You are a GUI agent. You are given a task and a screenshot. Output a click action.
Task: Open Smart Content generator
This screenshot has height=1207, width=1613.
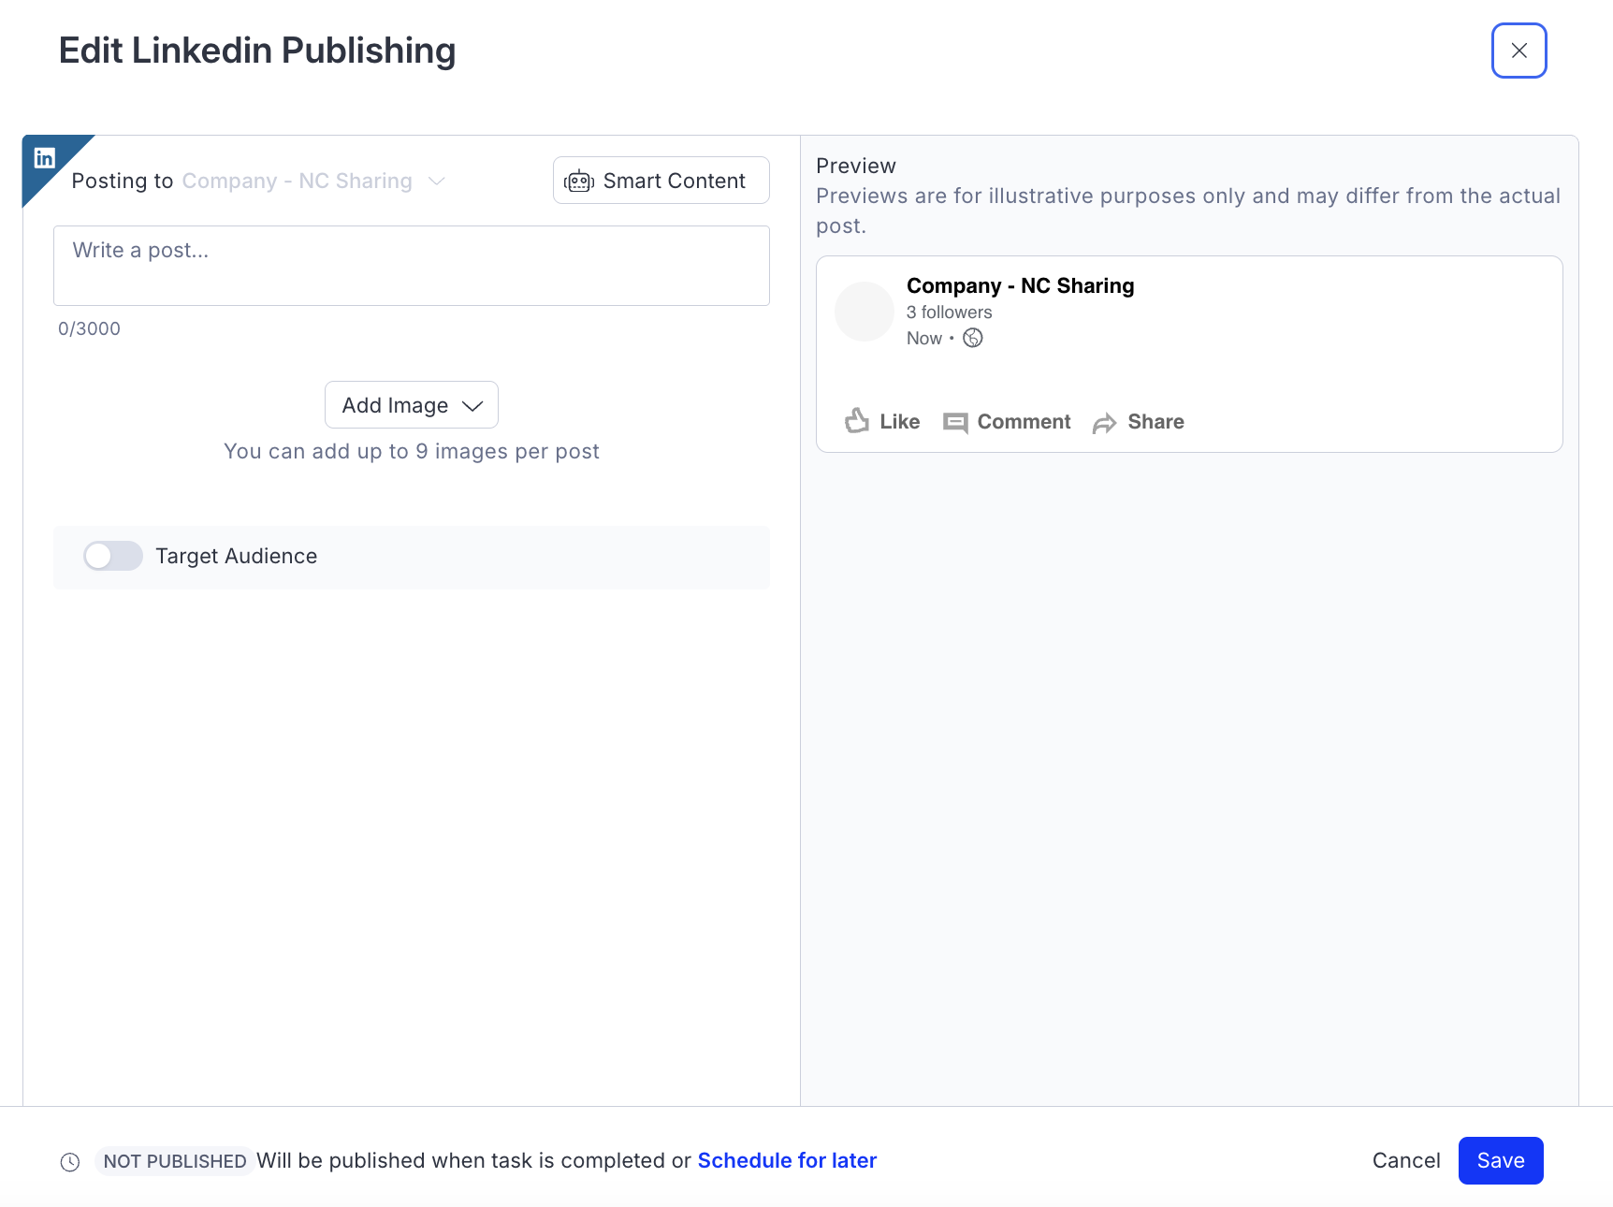[661, 181]
